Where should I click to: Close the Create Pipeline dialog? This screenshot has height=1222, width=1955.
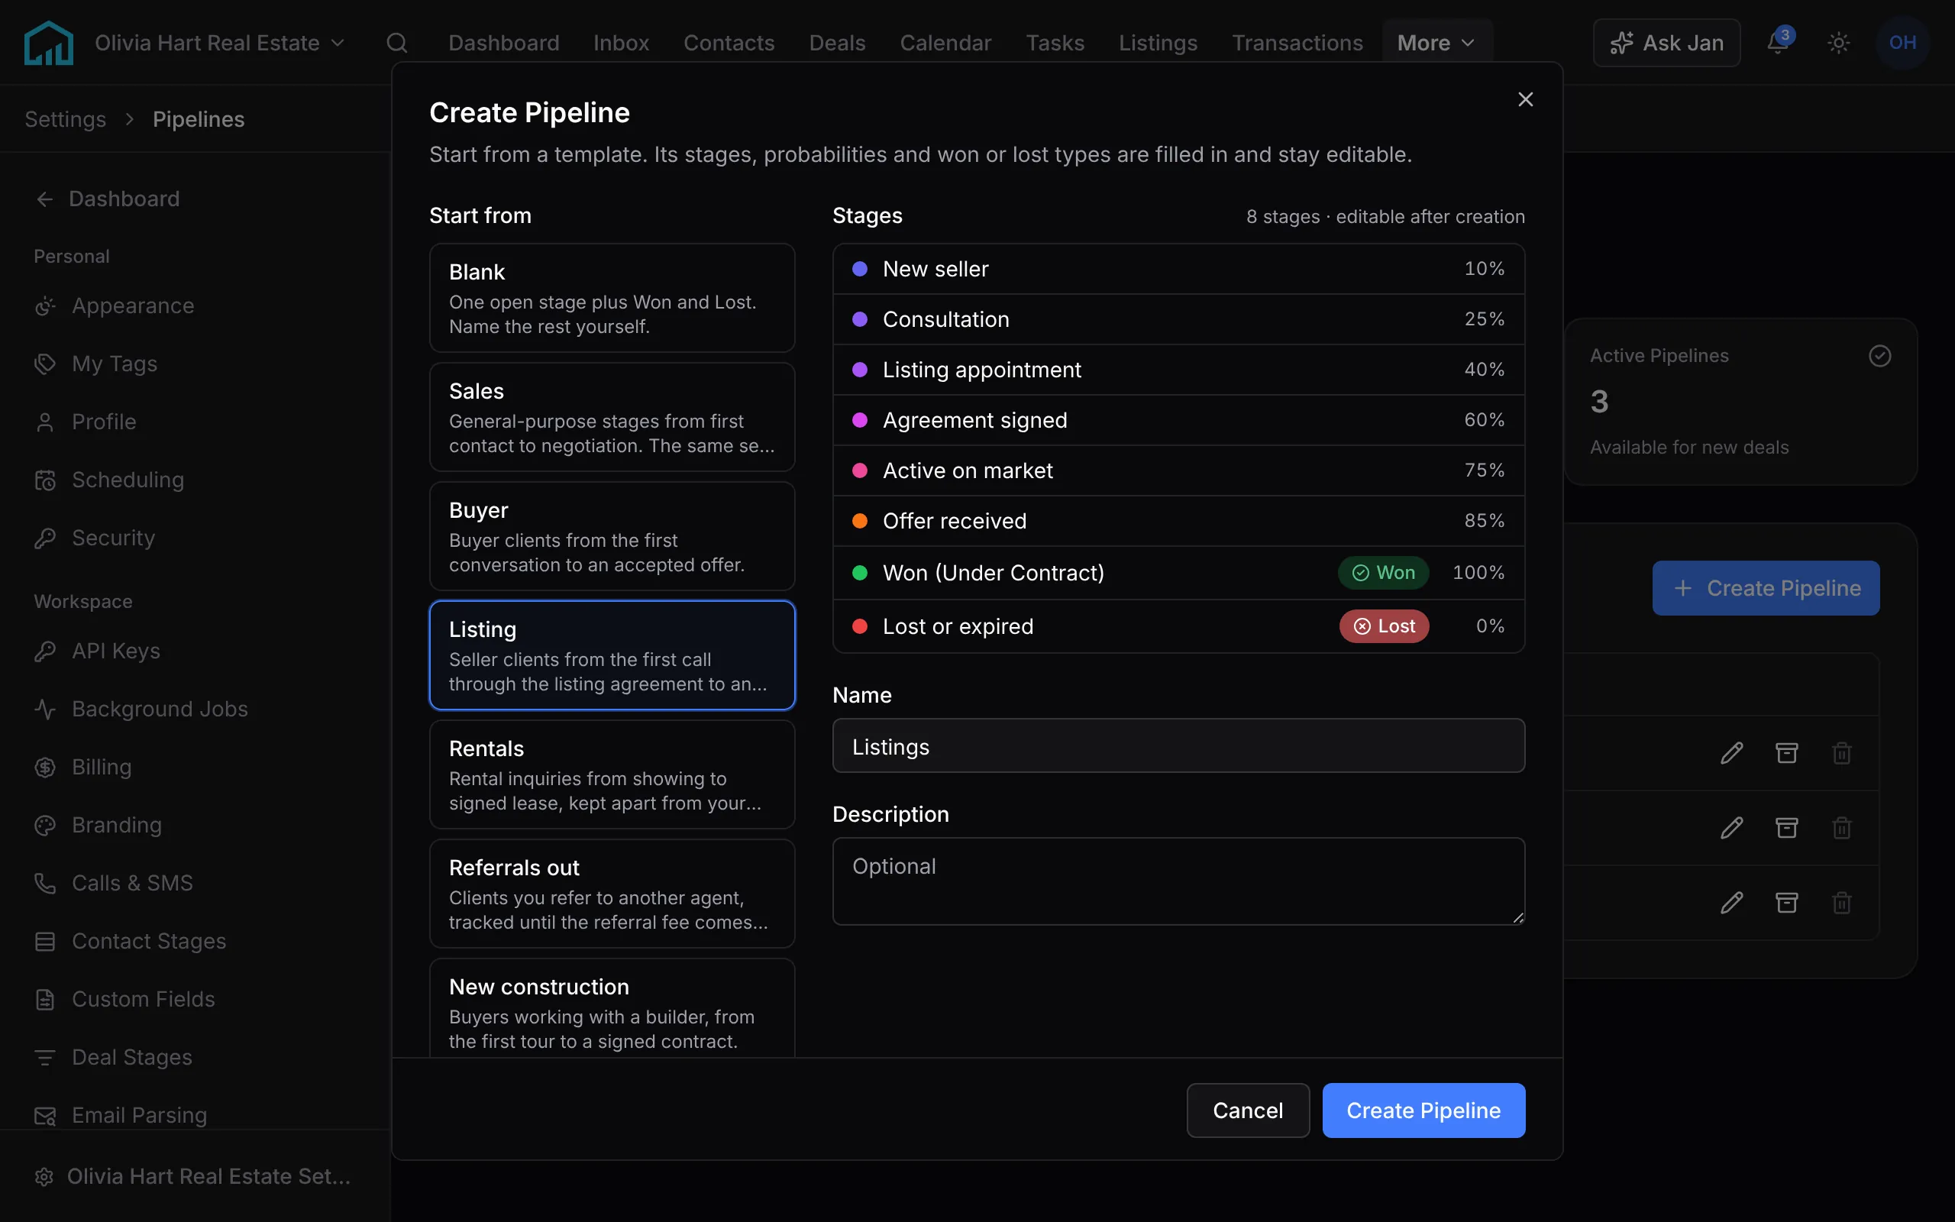coord(1525,99)
